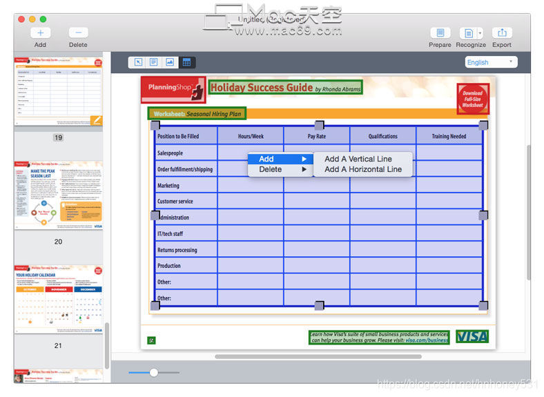Select the Holiday Success Guide title zone
Image resolution: width=544 pixels, height=397 pixels.
click(x=285, y=88)
